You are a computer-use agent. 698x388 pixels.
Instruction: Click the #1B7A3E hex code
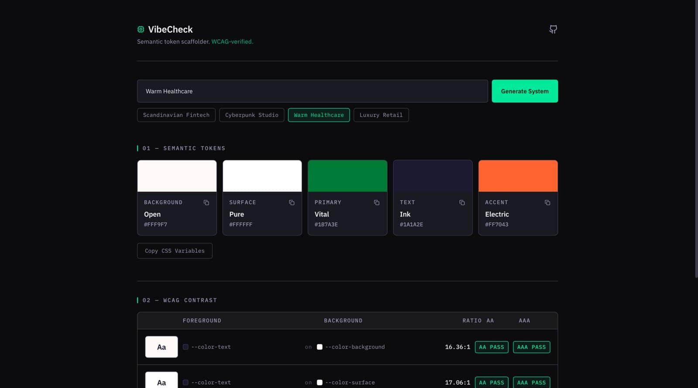coord(326,224)
